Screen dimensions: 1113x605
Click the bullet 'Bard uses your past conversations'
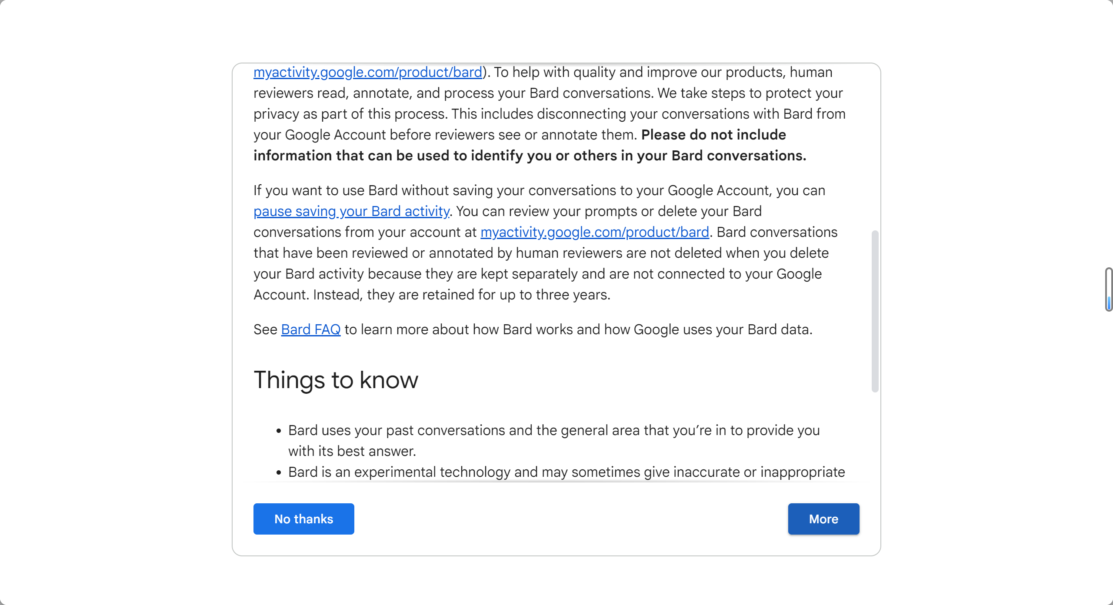pyautogui.click(x=554, y=441)
